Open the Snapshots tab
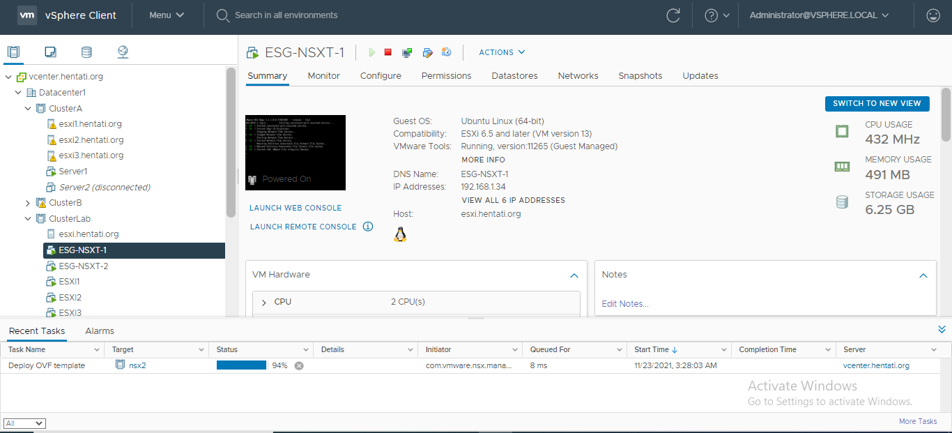 click(640, 76)
